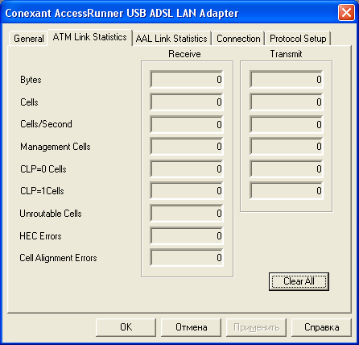This screenshot has width=359, height=345.
Task: Click the HEC Errors label
Action: [x=40, y=236]
